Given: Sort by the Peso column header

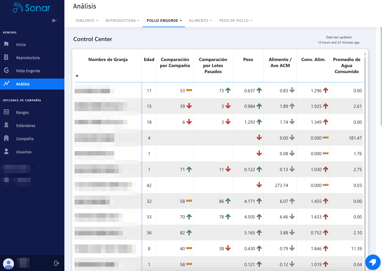Looking at the screenshot, I should click(x=248, y=59).
